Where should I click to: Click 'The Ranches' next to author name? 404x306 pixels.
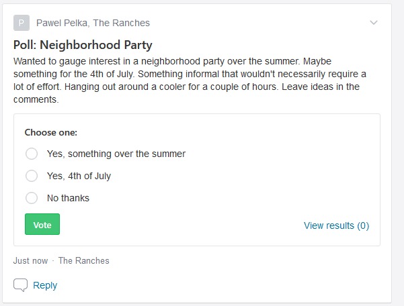point(122,23)
